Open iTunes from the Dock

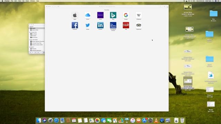(133, 121)
